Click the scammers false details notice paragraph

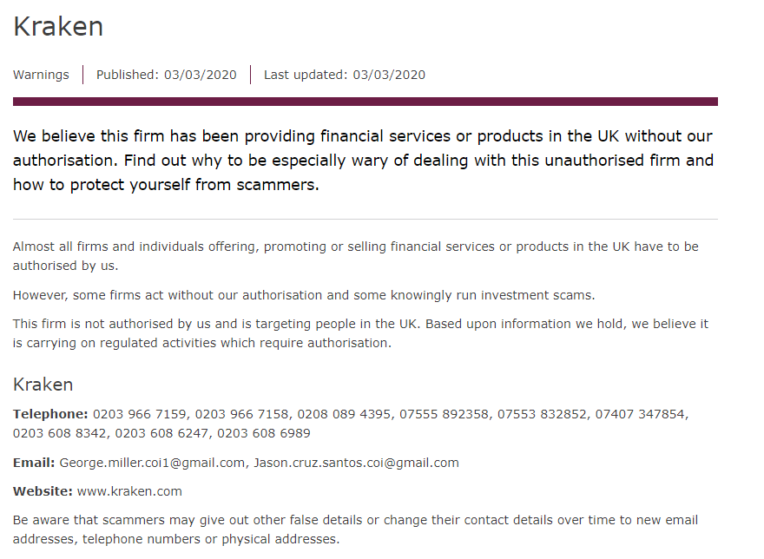[355, 529]
